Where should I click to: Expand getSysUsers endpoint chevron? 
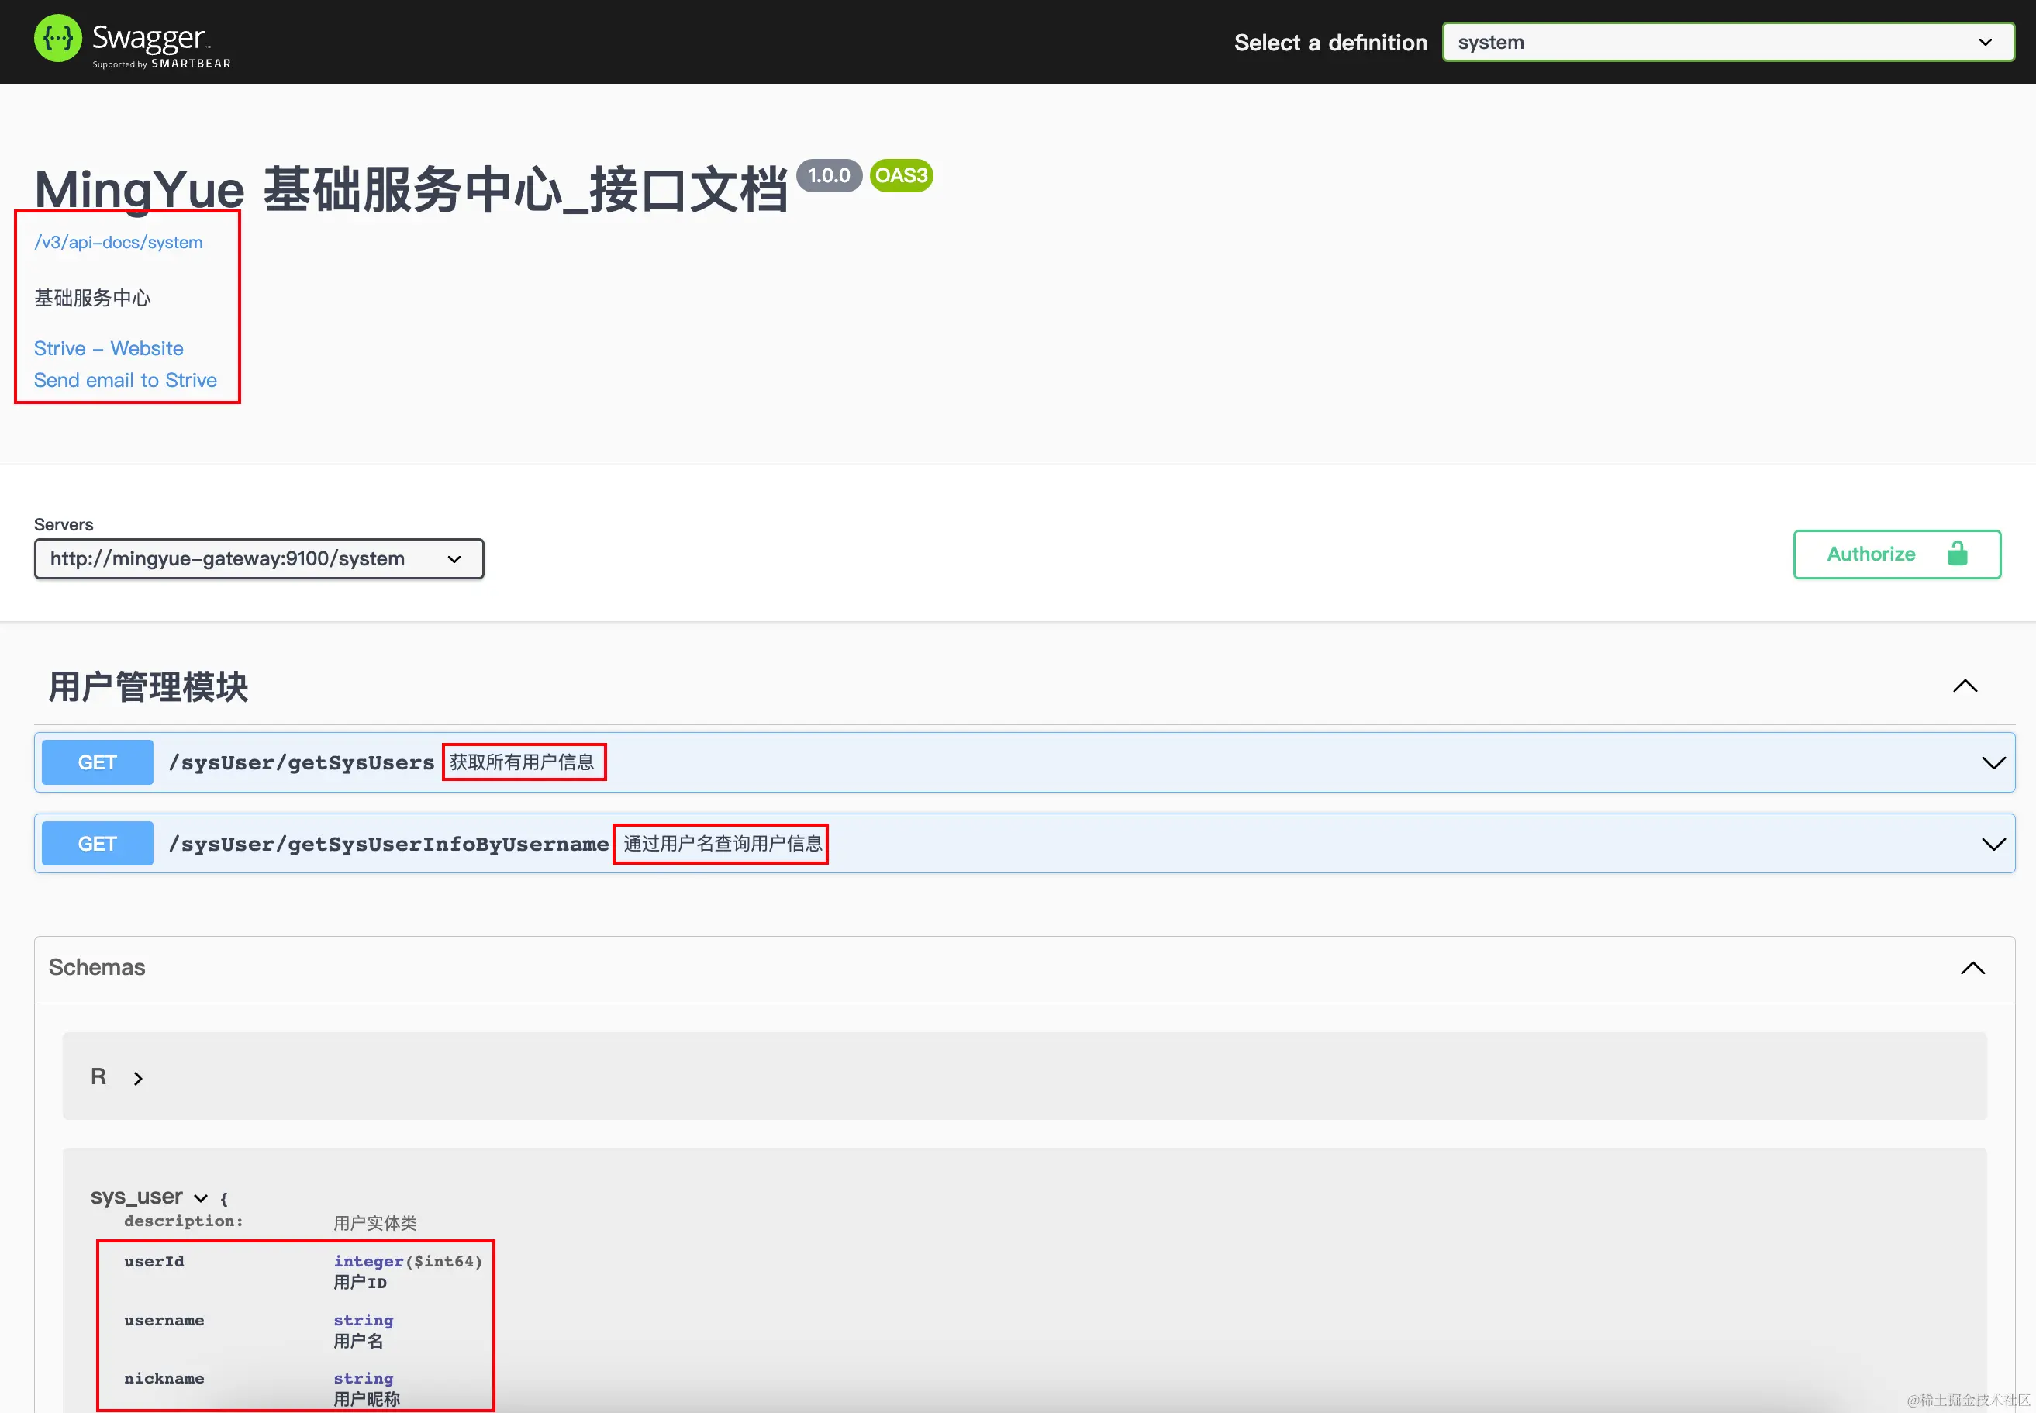click(x=1993, y=763)
